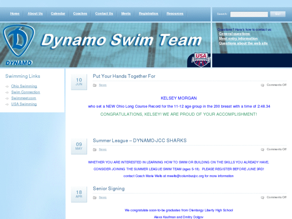
Task: Select Coaches in navigation bar
Action: point(80,13)
